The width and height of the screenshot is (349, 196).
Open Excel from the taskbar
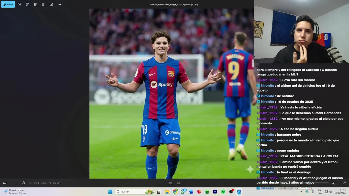pyautogui.click(x=207, y=192)
